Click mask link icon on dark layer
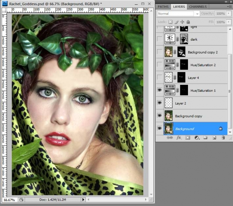Image resolution: width=233 pixels, height=206 pixels. (177, 39)
